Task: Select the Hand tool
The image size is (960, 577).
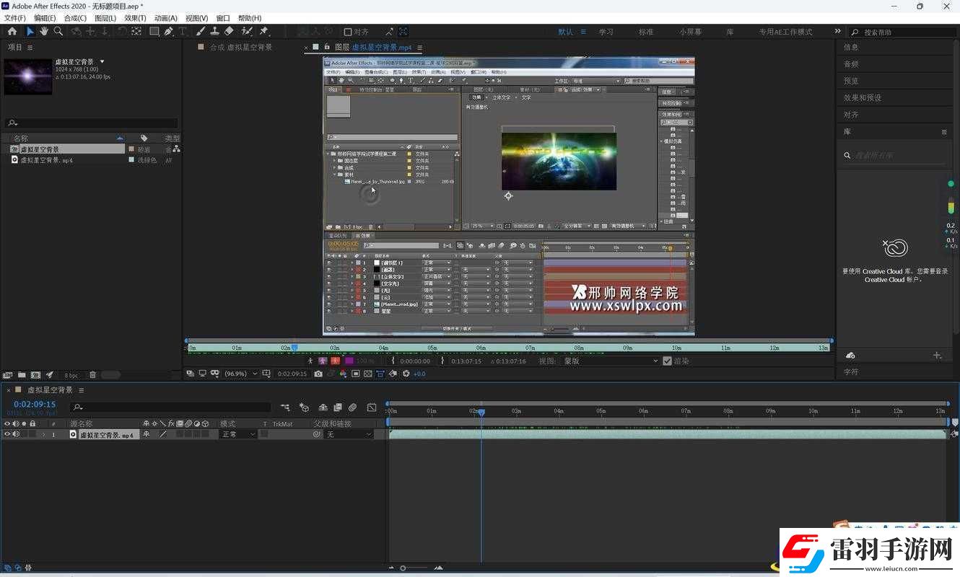Action: [x=44, y=32]
